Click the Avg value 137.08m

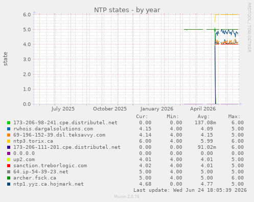point(205,123)
